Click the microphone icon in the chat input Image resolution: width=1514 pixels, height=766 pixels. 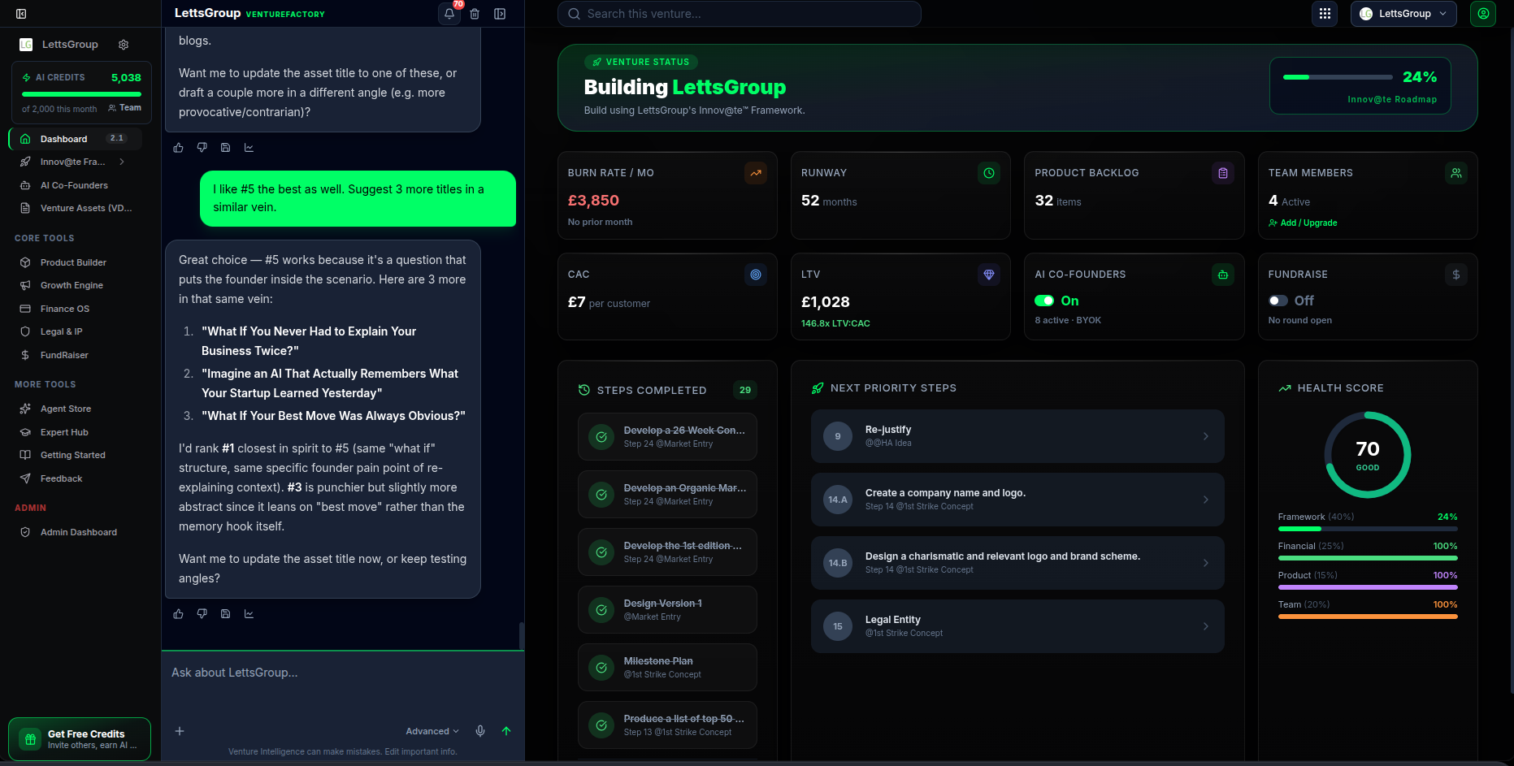[x=480, y=731]
